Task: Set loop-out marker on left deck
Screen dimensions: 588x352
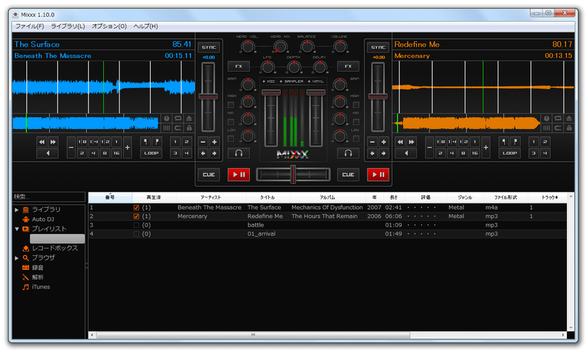Action: [x=156, y=142]
